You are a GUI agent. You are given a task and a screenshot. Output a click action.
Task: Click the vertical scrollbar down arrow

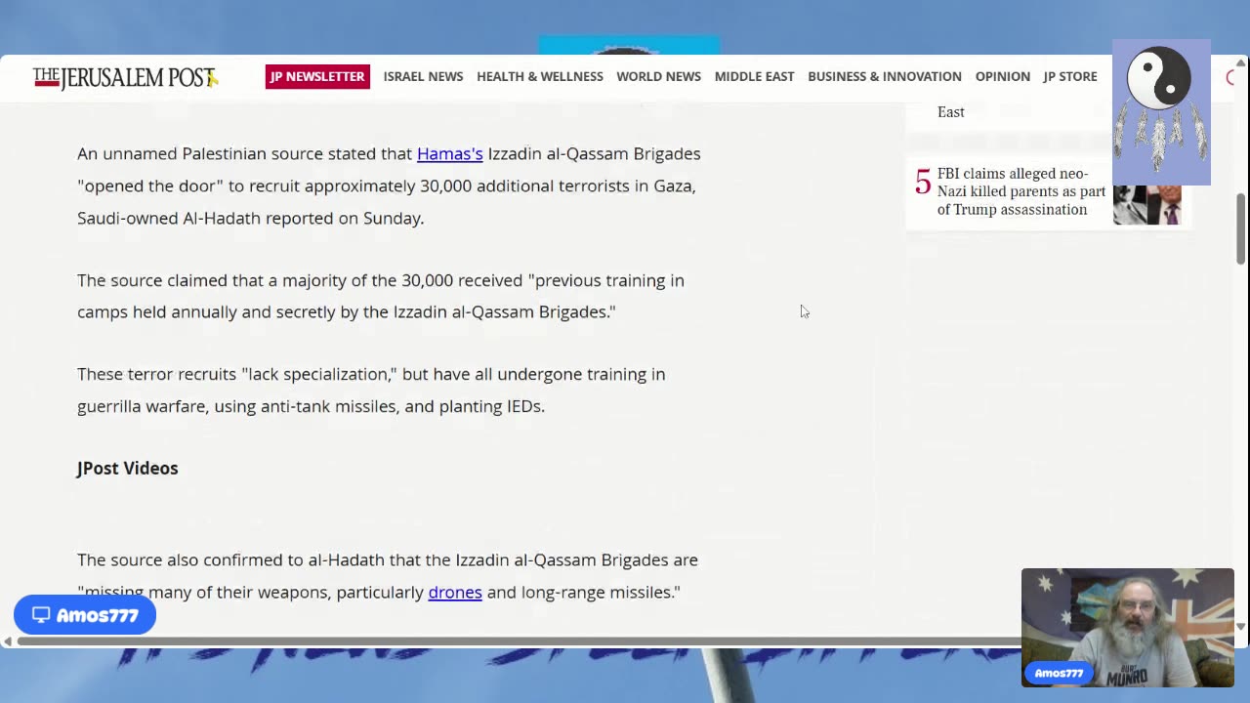1240,627
